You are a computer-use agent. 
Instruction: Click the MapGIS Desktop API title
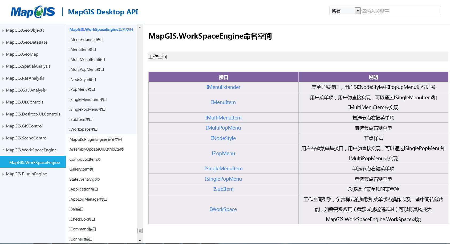pyautogui.click(x=103, y=12)
